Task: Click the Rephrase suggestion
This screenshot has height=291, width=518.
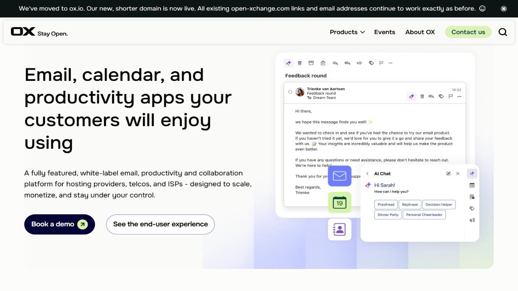Action: click(x=410, y=205)
